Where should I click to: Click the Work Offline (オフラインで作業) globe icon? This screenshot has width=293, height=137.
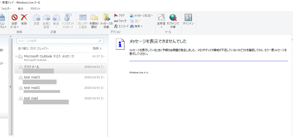pyautogui.click(x=173, y=17)
